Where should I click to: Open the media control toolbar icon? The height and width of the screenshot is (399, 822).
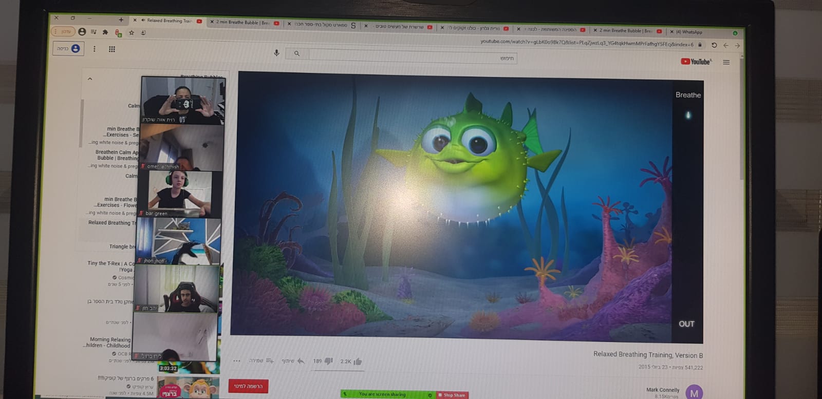(94, 32)
